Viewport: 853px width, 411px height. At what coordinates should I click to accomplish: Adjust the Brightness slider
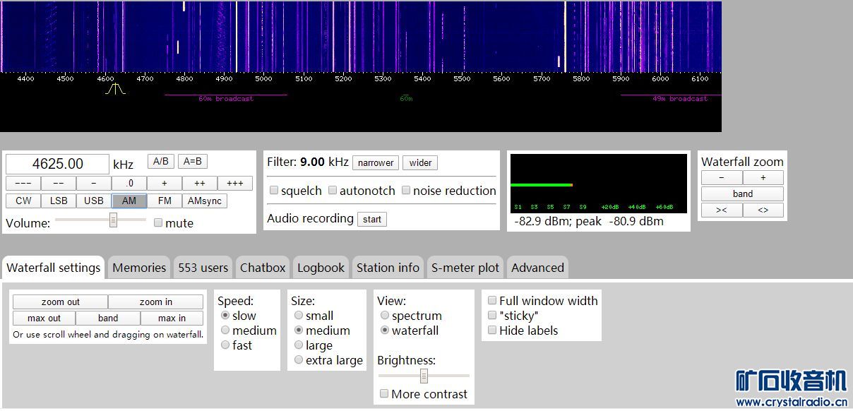coord(424,376)
